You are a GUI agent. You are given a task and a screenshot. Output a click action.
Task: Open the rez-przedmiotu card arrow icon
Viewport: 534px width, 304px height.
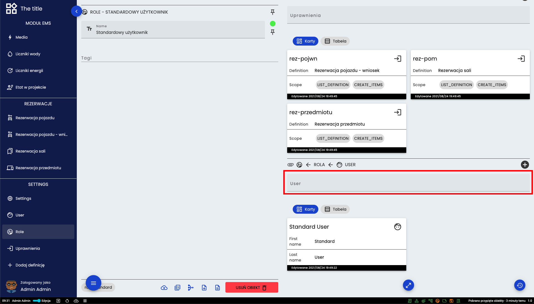[398, 112]
